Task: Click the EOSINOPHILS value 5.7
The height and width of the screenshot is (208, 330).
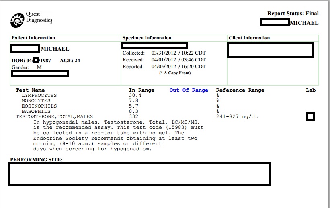Action: tap(133, 106)
